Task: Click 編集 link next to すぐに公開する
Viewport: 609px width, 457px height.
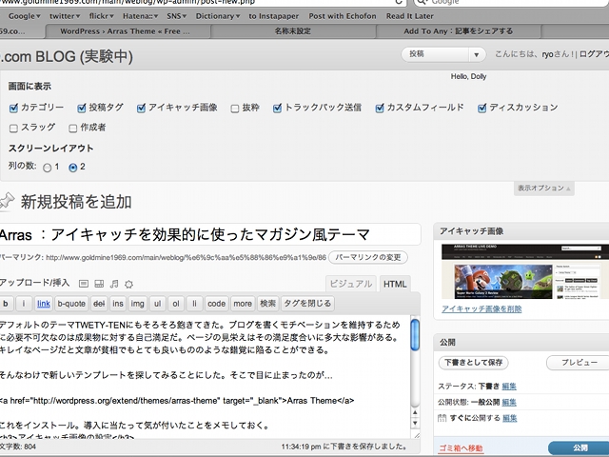Action: click(x=510, y=418)
